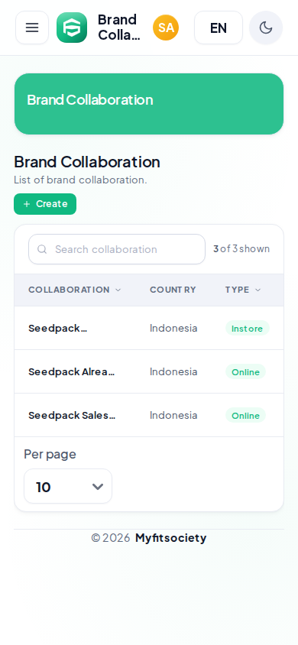Open the Seedpack Sales… collaboration row
The height and width of the screenshot is (645, 298).
(x=149, y=416)
